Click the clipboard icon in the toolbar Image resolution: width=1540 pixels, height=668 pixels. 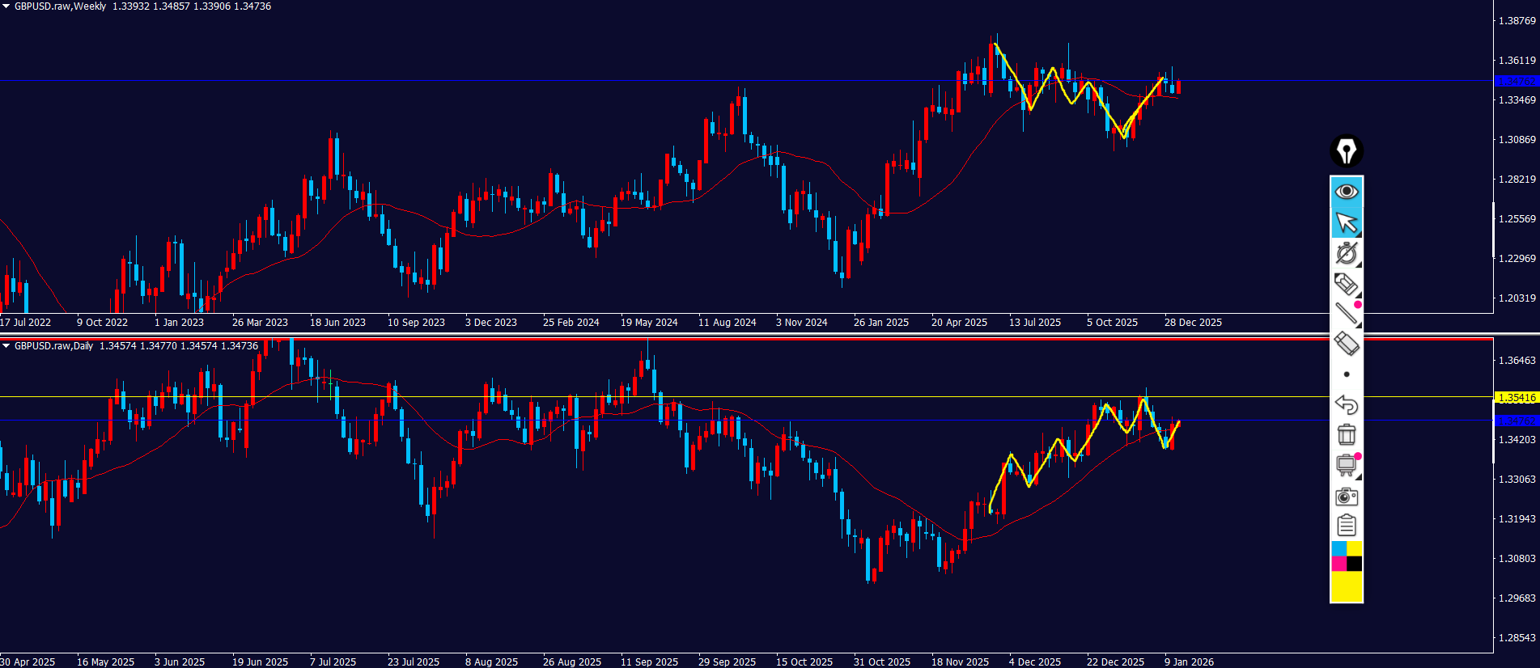pyautogui.click(x=1346, y=526)
